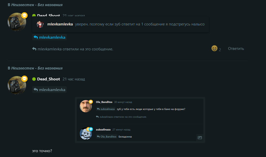
Task: Click the skull badge on the first Dead_Shoot avatar
Action: tap(25, 15)
